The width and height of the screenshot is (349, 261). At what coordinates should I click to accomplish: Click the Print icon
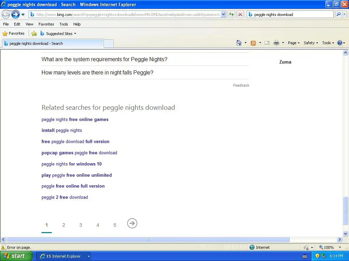click(x=276, y=43)
